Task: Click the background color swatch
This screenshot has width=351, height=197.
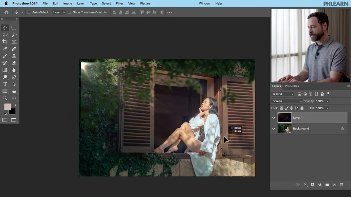Action: (x=13, y=112)
